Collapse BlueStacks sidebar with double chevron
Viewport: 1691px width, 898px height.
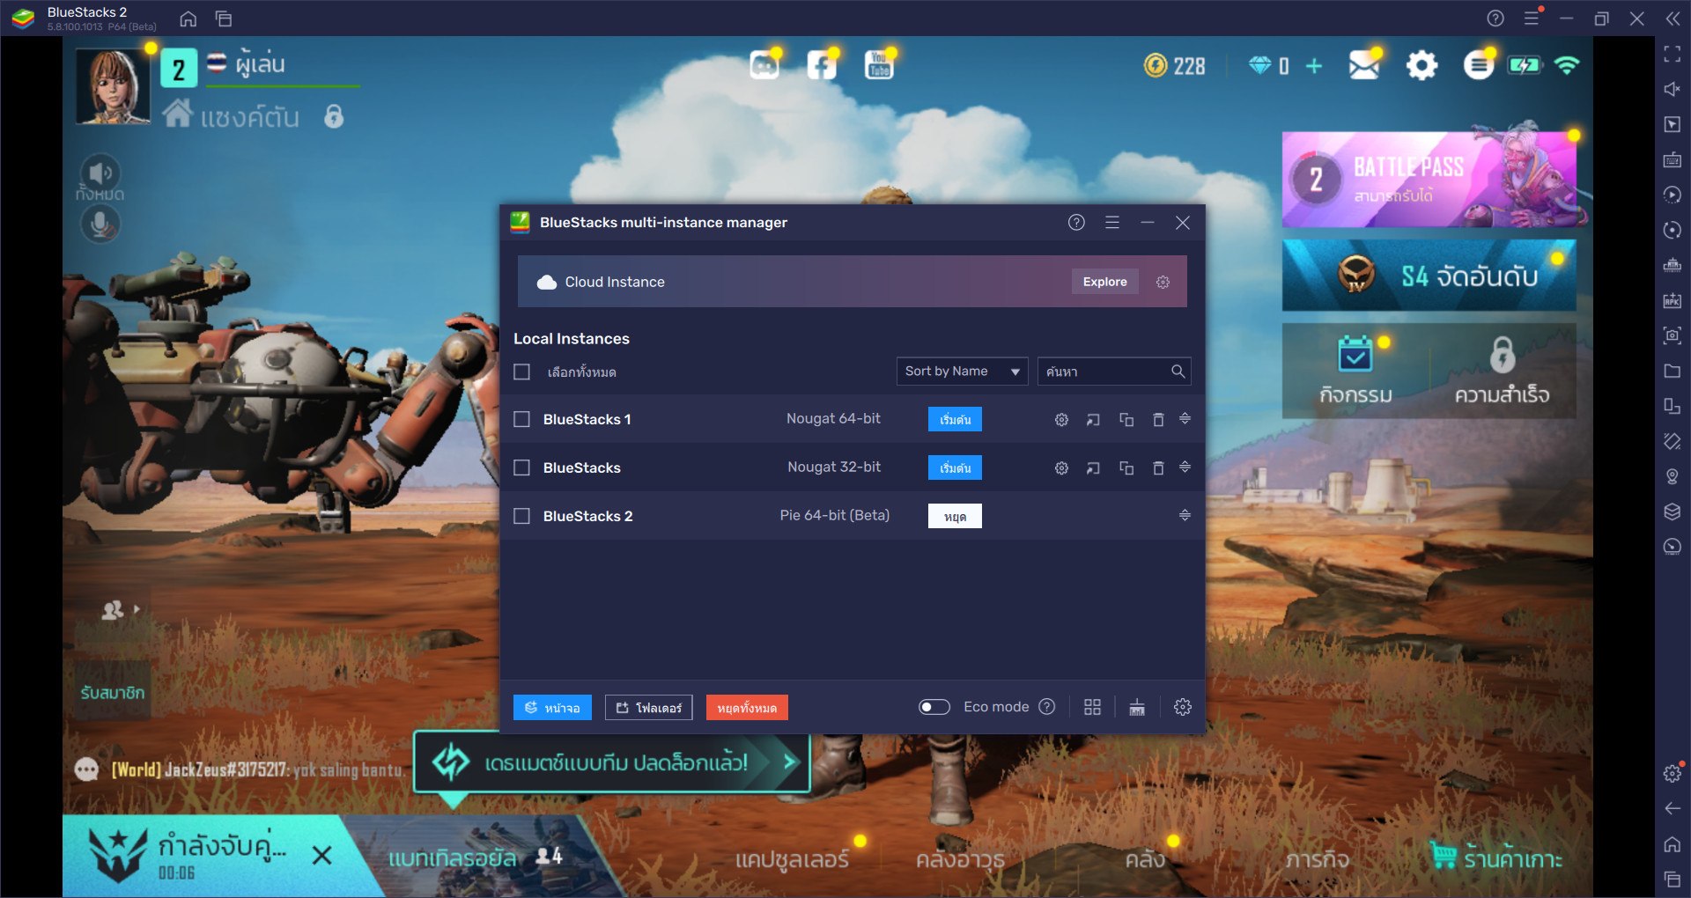(1673, 18)
